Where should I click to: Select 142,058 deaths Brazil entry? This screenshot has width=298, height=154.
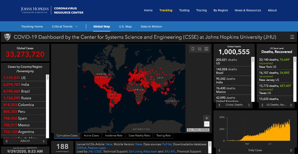[233, 71]
